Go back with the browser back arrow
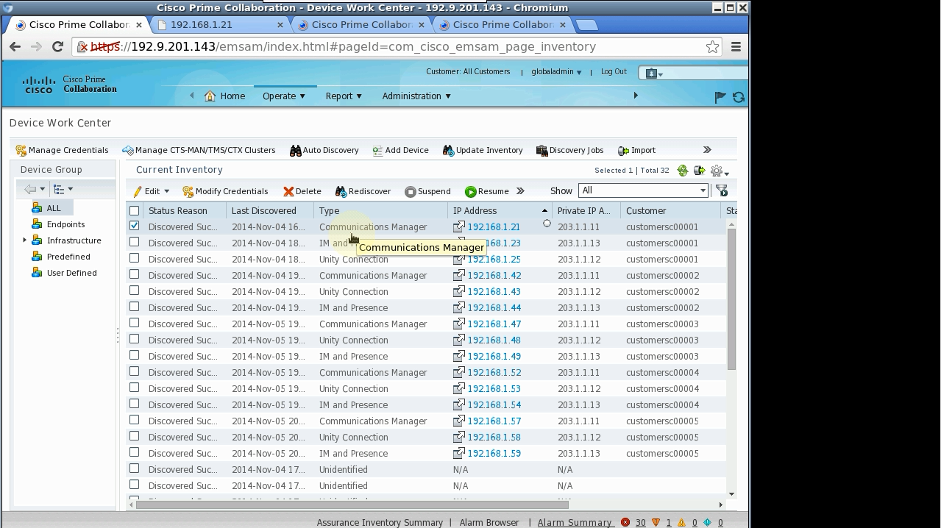Screen dimensions: 941x528 [15, 46]
